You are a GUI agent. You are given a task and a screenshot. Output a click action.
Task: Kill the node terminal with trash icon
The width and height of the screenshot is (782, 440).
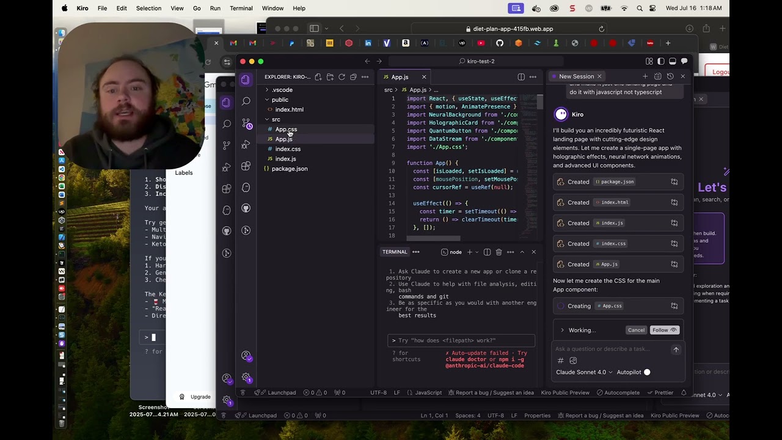tap(499, 252)
